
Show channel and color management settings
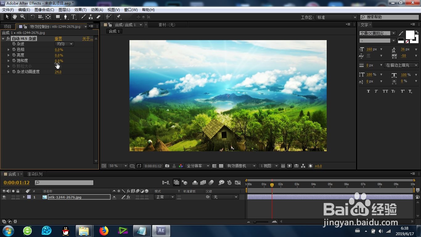tap(181, 166)
